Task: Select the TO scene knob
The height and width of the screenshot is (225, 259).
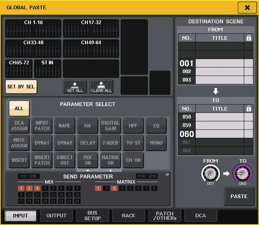Action: [243, 174]
